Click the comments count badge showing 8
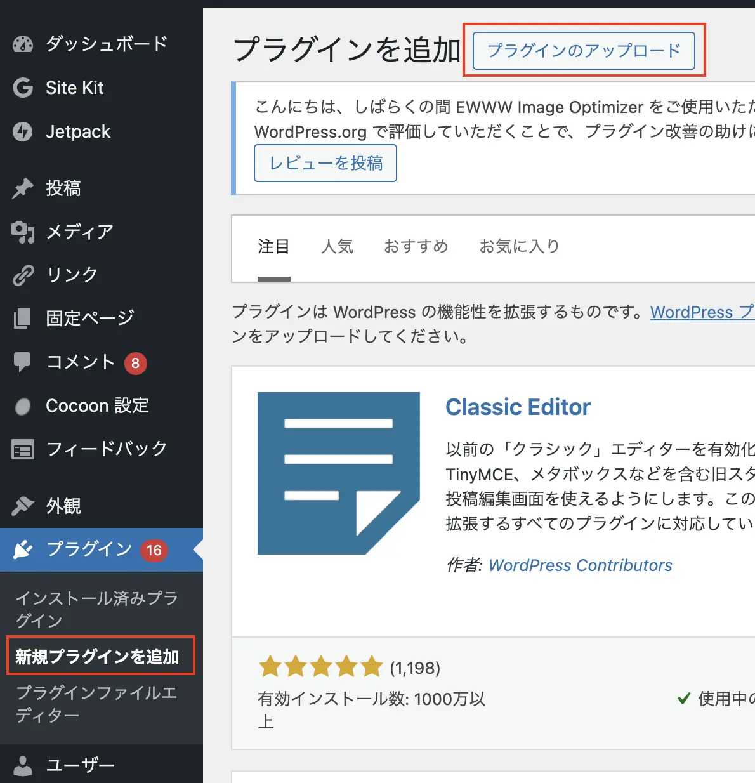Screen dimensions: 755x783 tap(135, 363)
